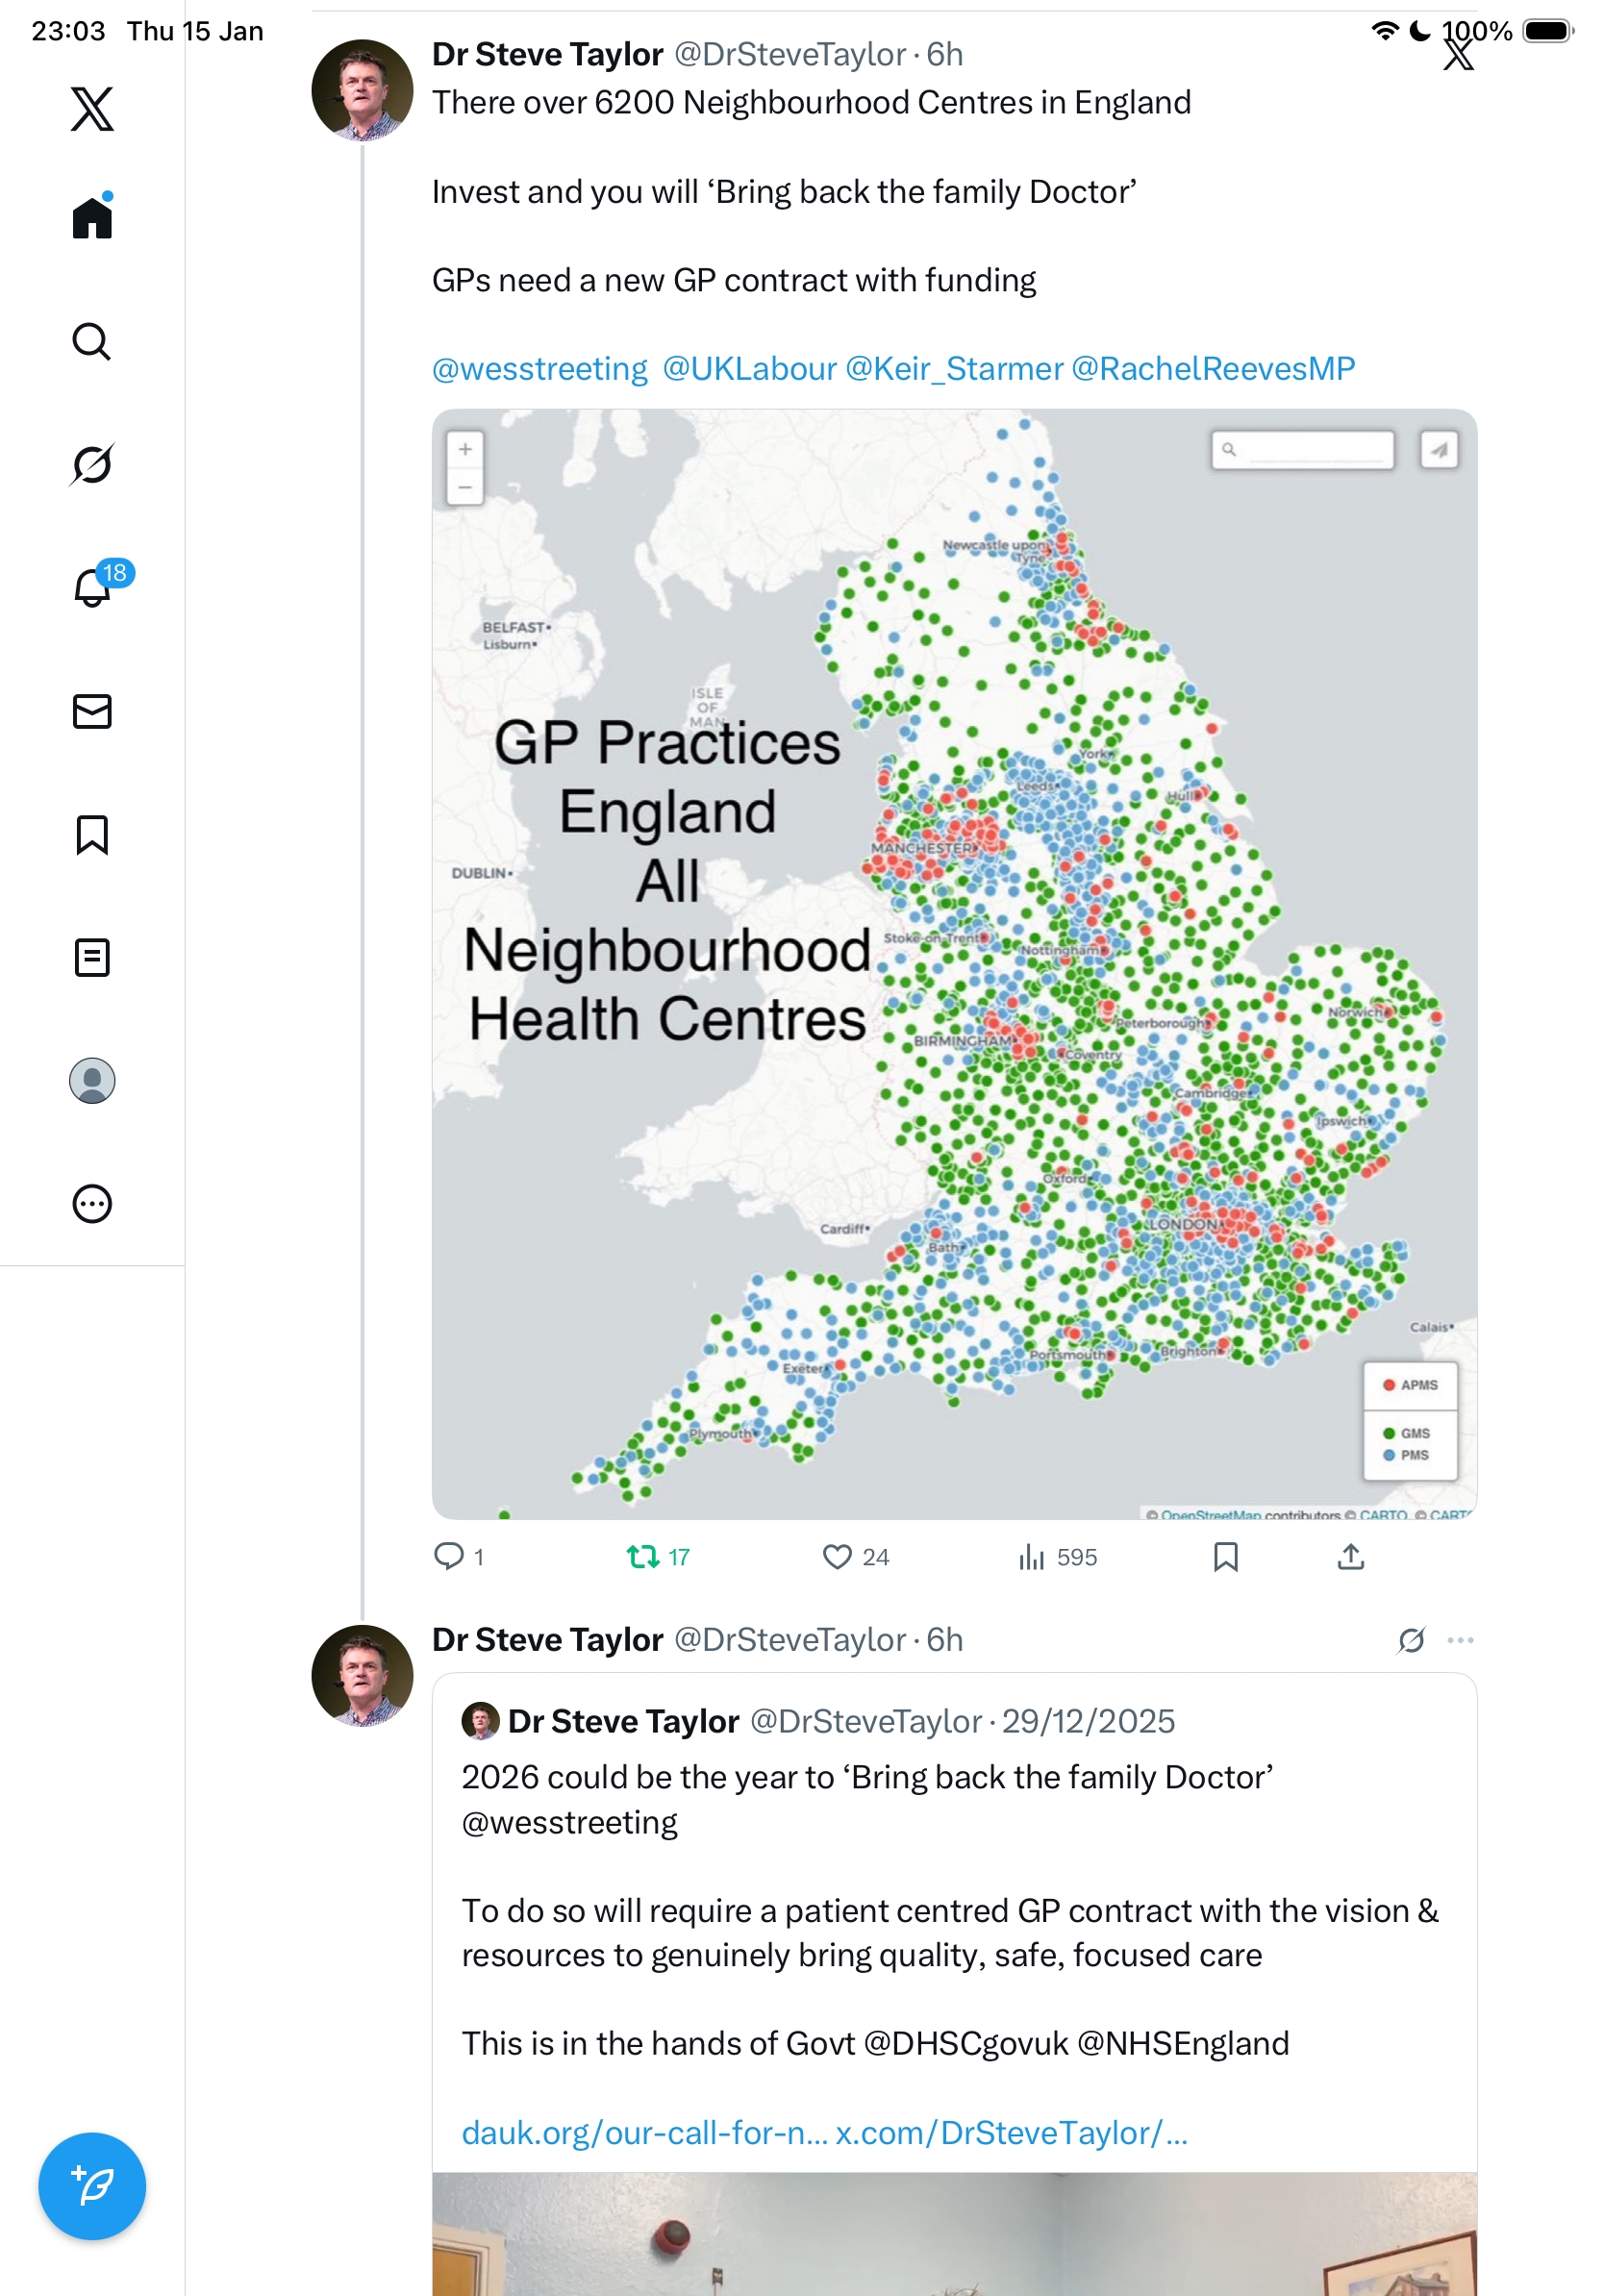Viewport: 1604px width, 2296px height.
Task: Open More options circle in sidebar
Action: click(92, 1203)
